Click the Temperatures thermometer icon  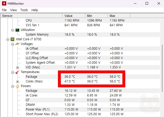click(x=17, y=72)
